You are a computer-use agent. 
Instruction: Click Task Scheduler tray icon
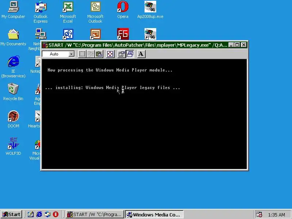(259, 214)
